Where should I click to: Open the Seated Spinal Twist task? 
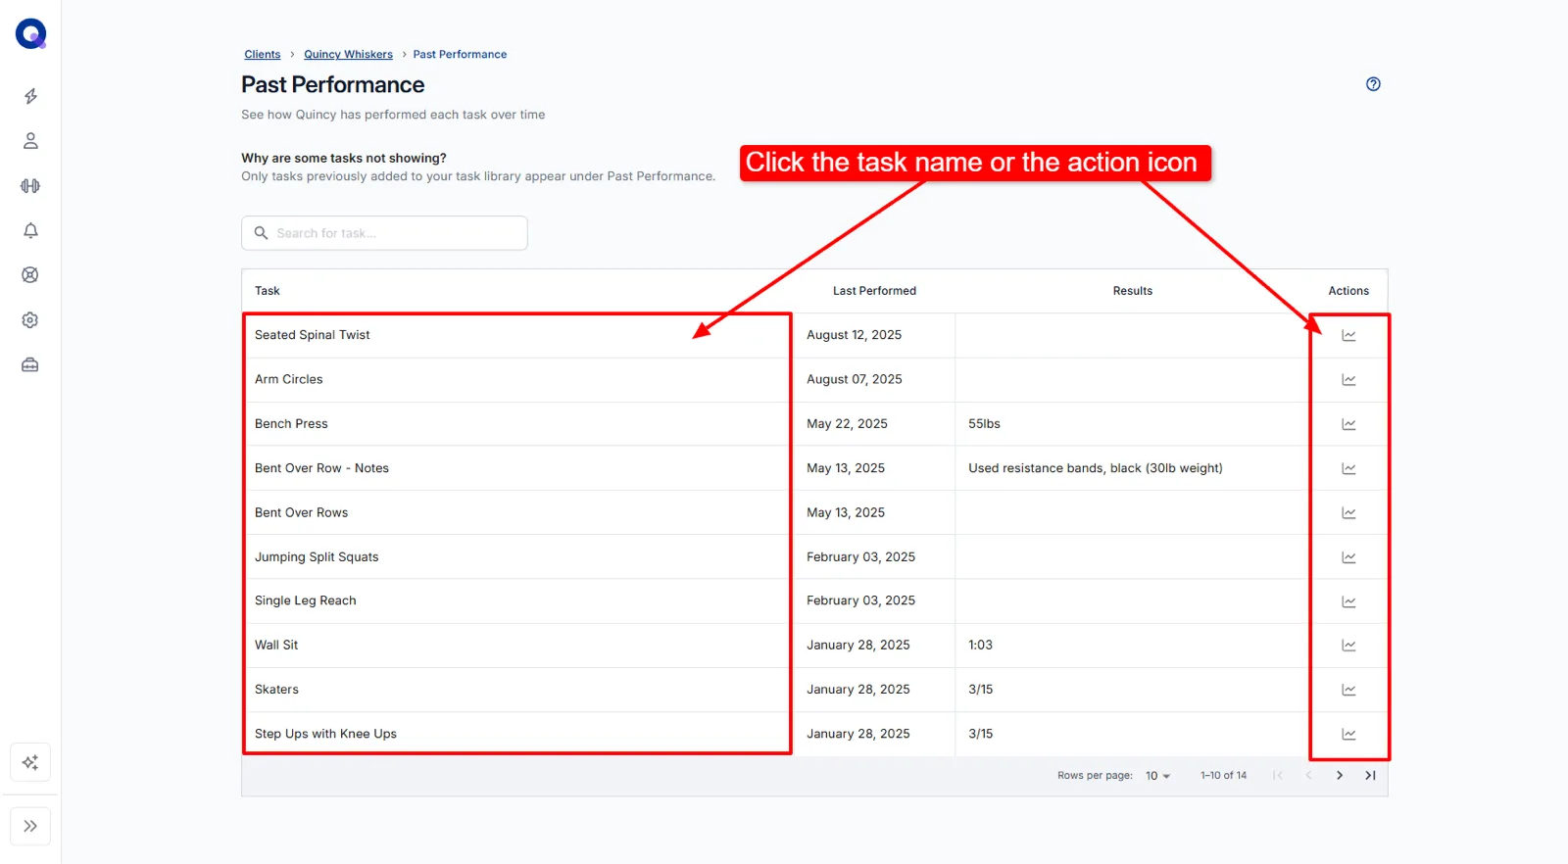coord(312,335)
